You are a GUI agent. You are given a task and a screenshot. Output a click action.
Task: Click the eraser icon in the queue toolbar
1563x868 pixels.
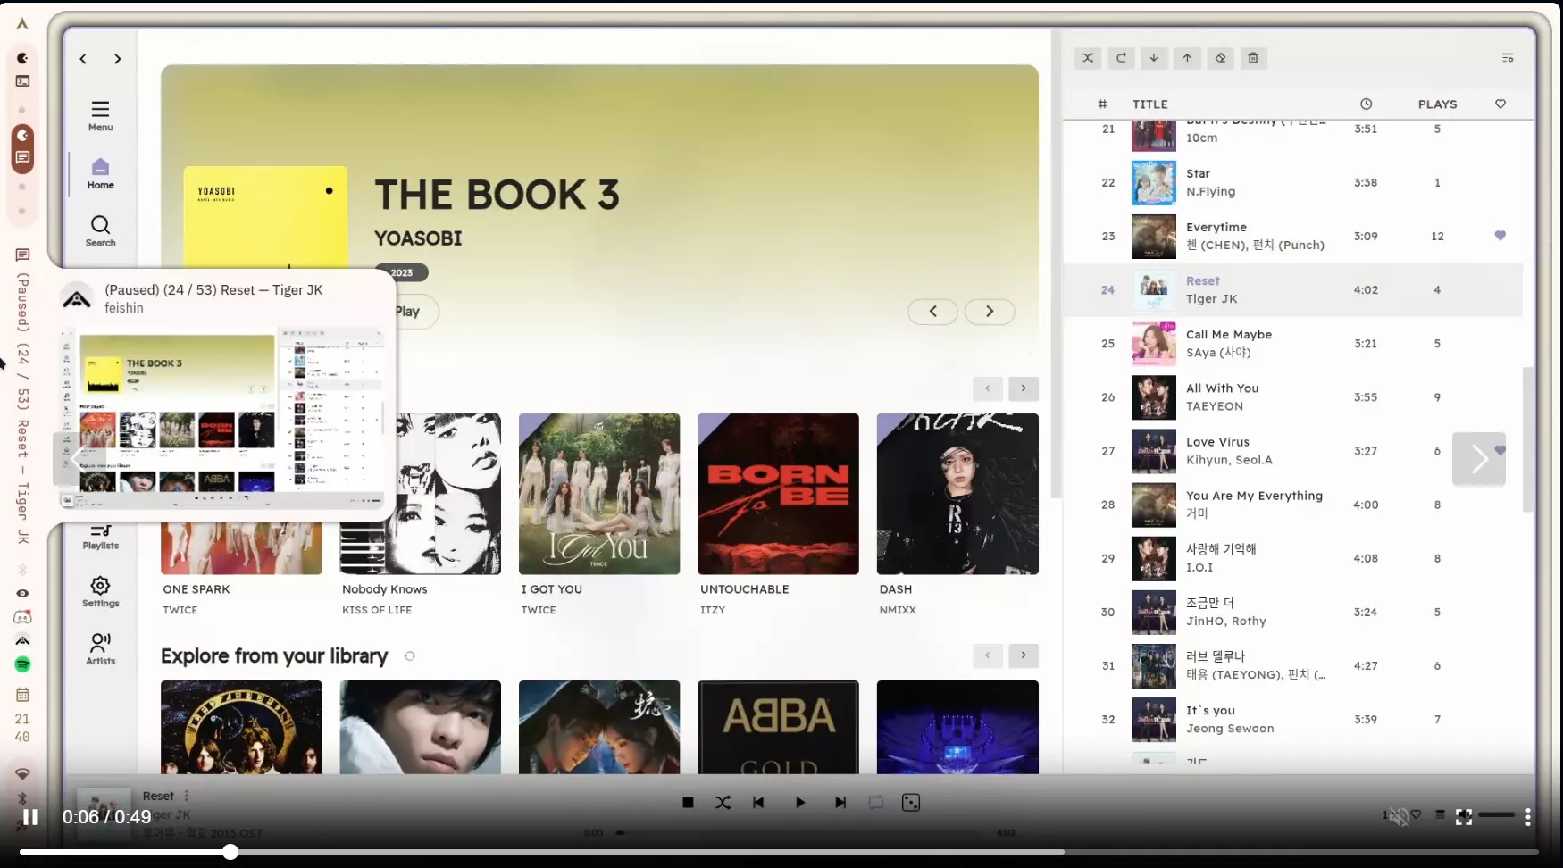(1220, 58)
